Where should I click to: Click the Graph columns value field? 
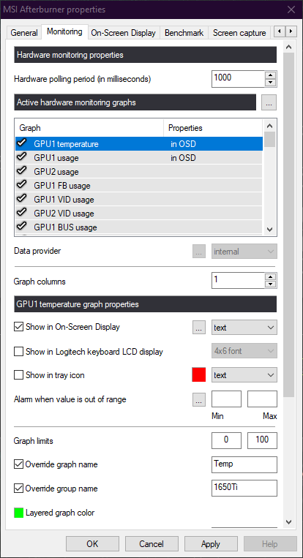pos(239,280)
